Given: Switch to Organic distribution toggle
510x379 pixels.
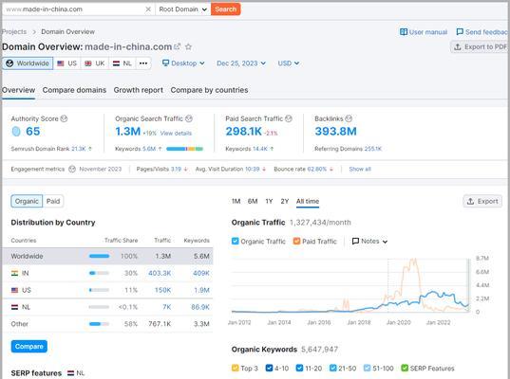Looking at the screenshot, I should pyautogui.click(x=27, y=201).
